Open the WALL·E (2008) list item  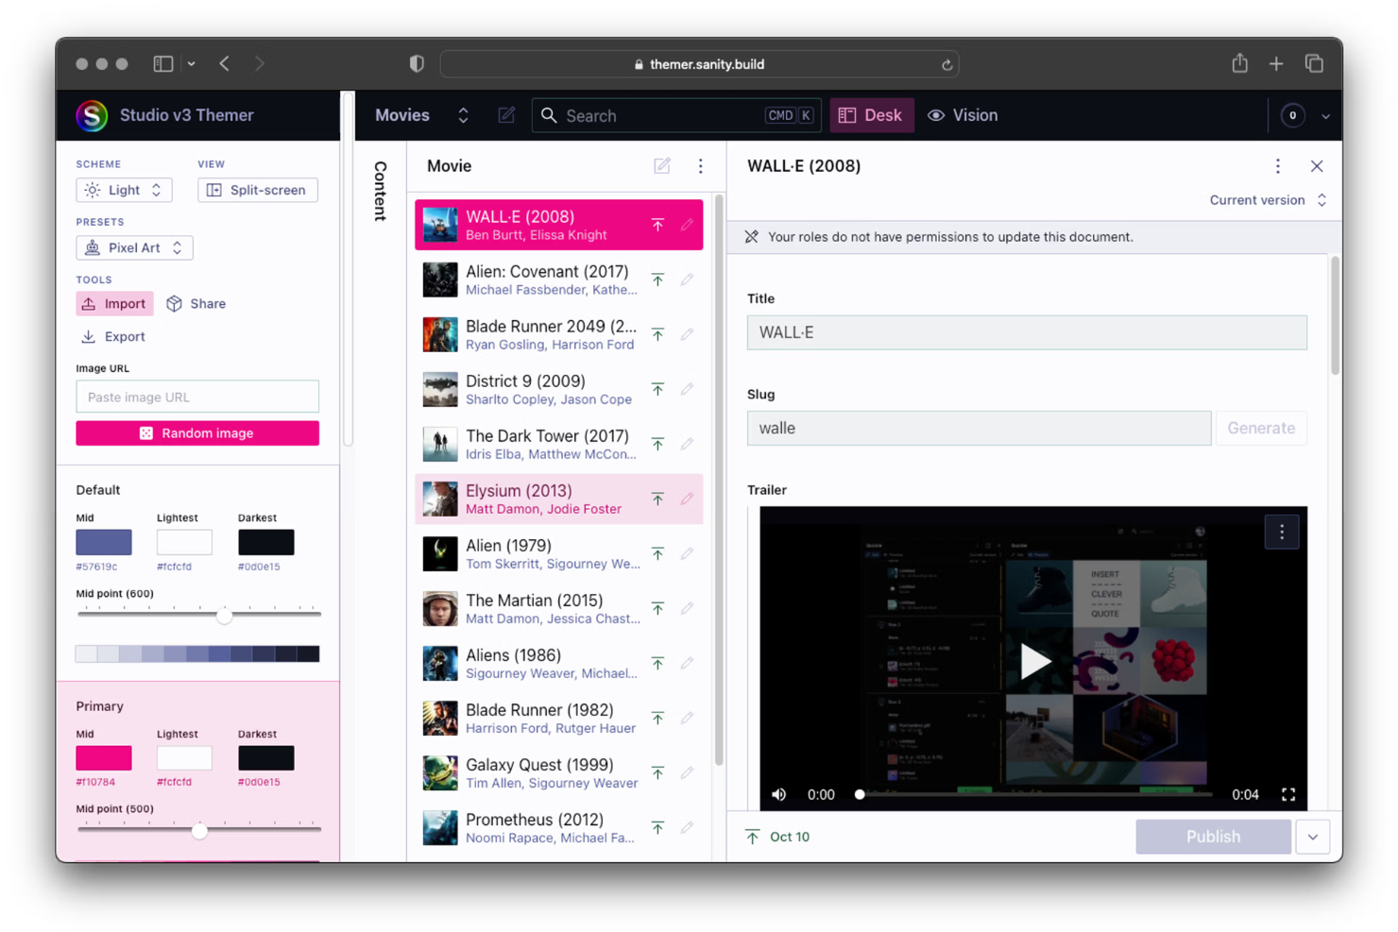(559, 225)
